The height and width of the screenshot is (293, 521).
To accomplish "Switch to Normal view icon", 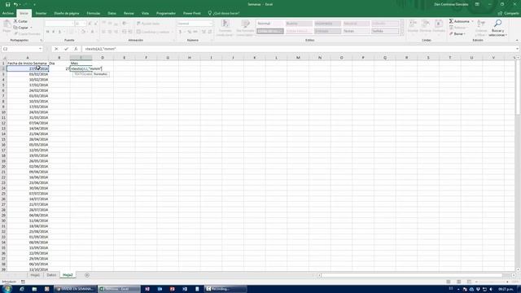I will point(449,282).
